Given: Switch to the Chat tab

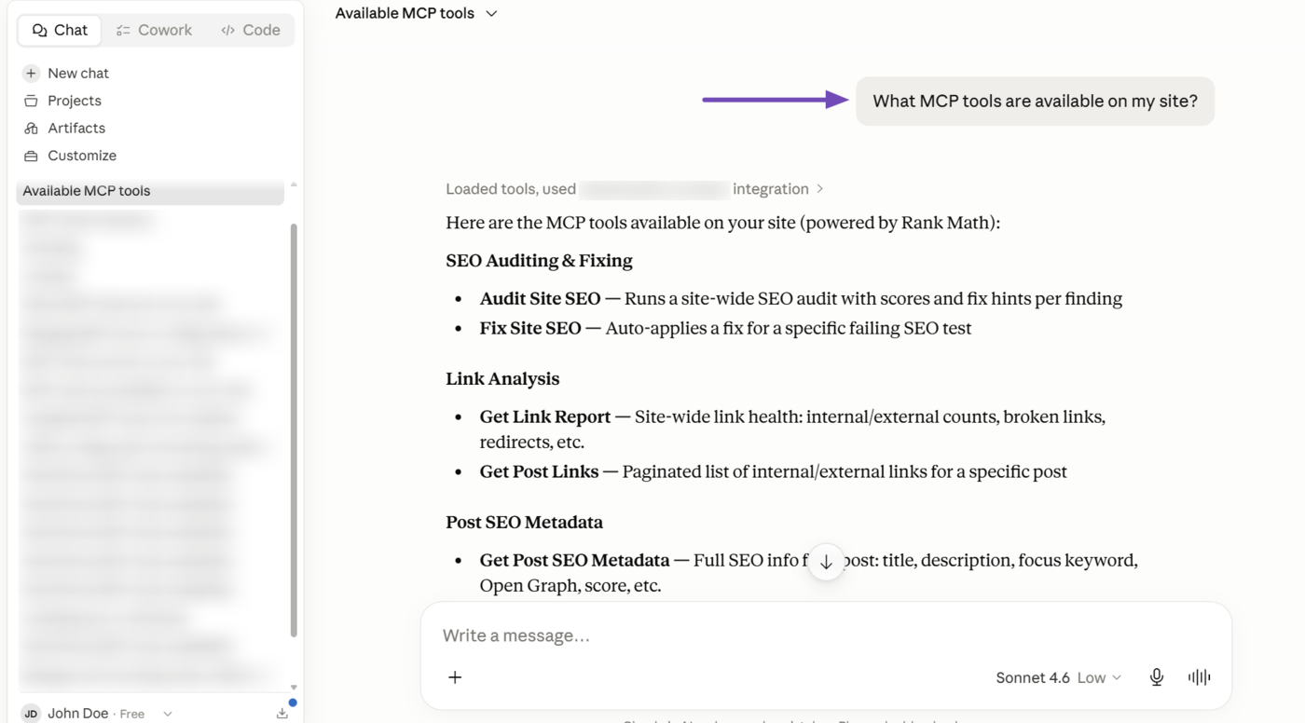Looking at the screenshot, I should [60, 30].
